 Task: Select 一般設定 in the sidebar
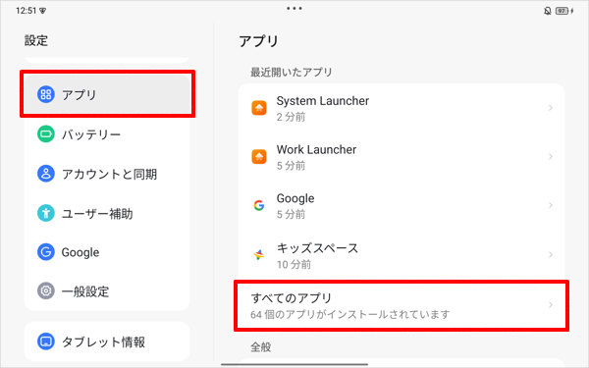(107, 291)
